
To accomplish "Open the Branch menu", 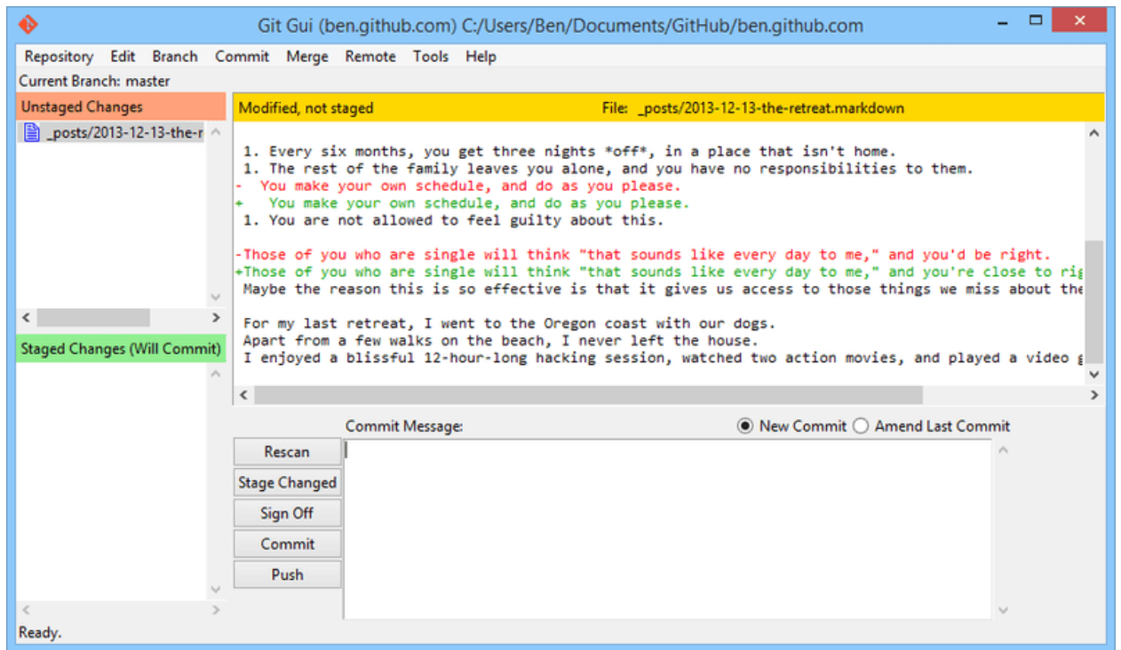I will (x=175, y=56).
